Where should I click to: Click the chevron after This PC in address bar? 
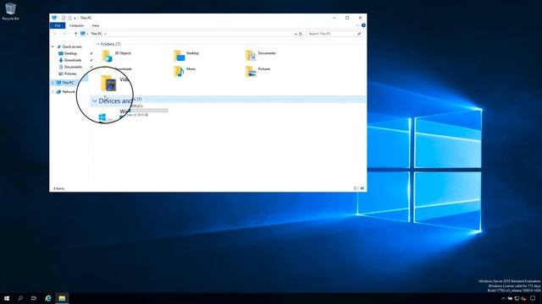[x=105, y=34]
